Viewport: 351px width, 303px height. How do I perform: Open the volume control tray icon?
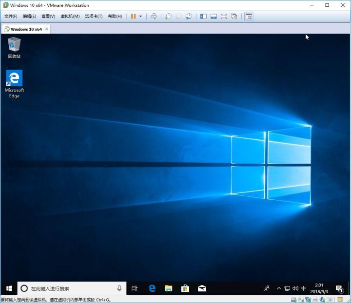coord(295,288)
